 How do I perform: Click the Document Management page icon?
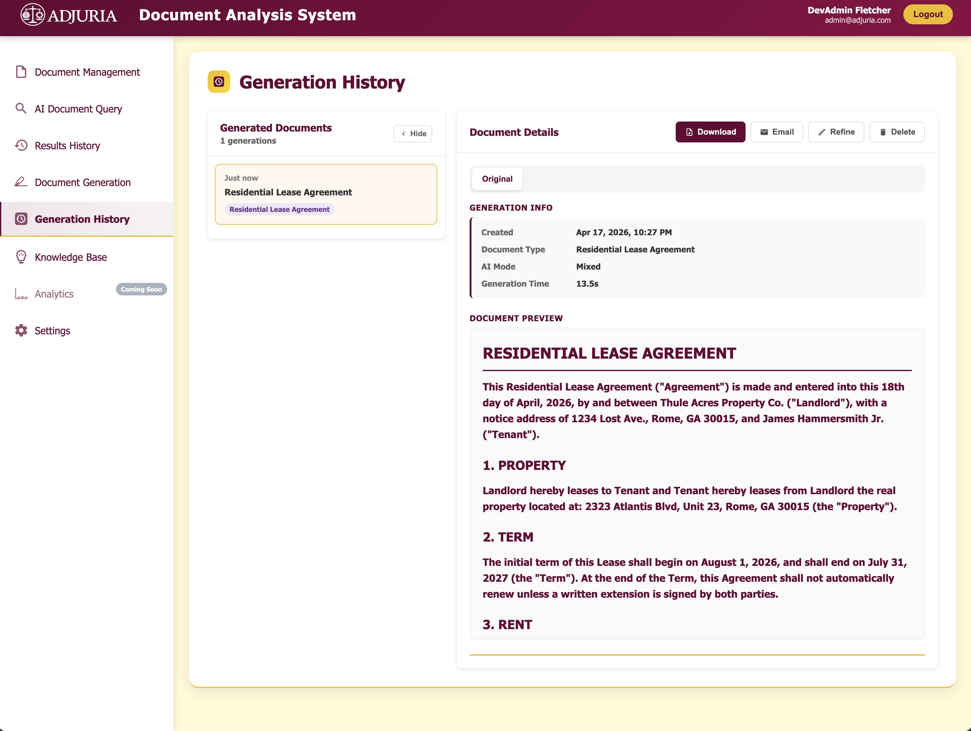click(x=21, y=72)
